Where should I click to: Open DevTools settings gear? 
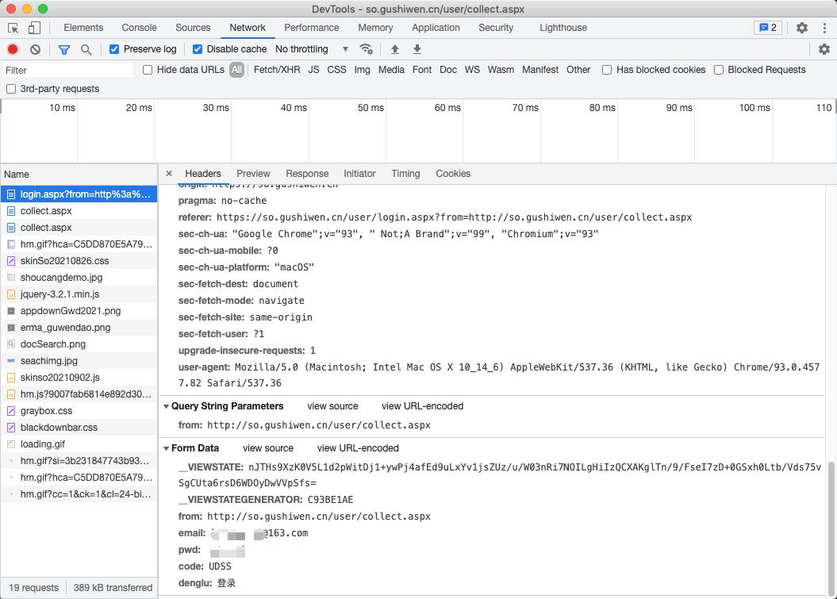(x=802, y=28)
